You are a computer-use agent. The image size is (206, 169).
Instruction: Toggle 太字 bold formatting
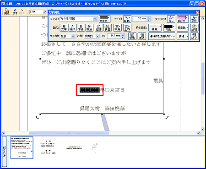(64, 27)
